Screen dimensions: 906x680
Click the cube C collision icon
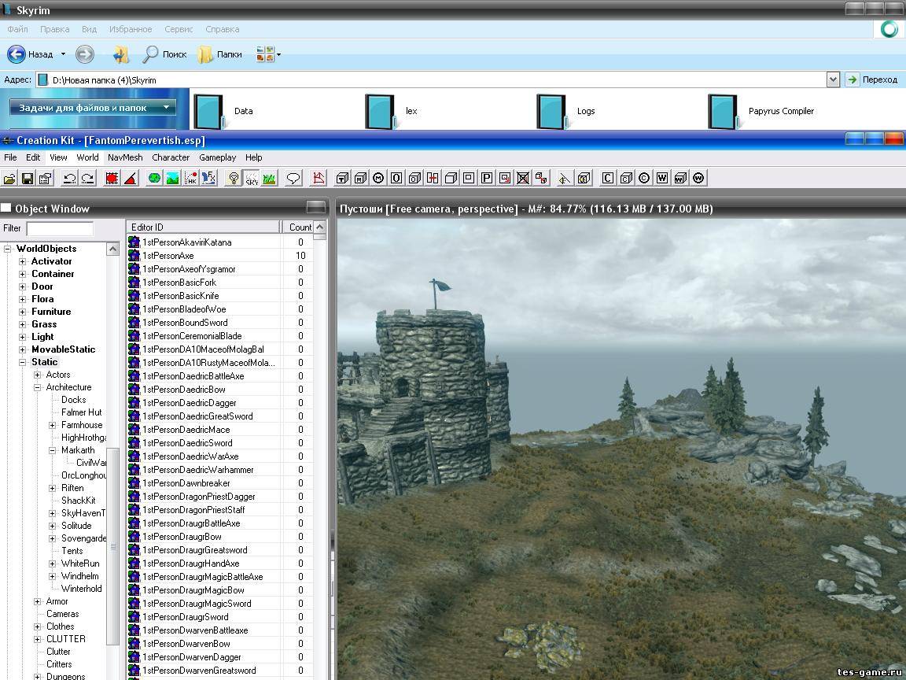coord(626,179)
